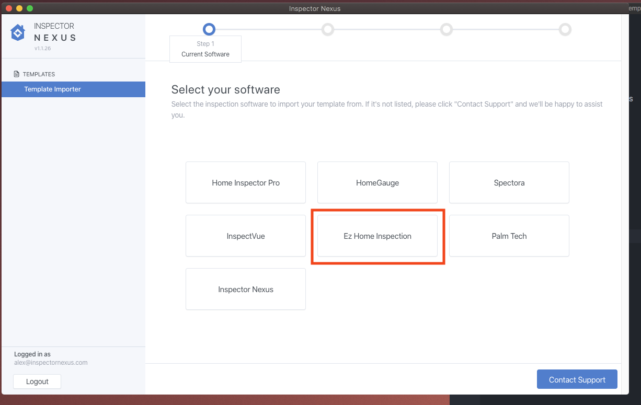Click the yellow minimize window button
Screen dimensions: 641x405
coord(19,8)
